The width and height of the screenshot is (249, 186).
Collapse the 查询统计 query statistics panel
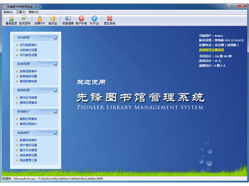pyautogui.click(x=55, y=112)
